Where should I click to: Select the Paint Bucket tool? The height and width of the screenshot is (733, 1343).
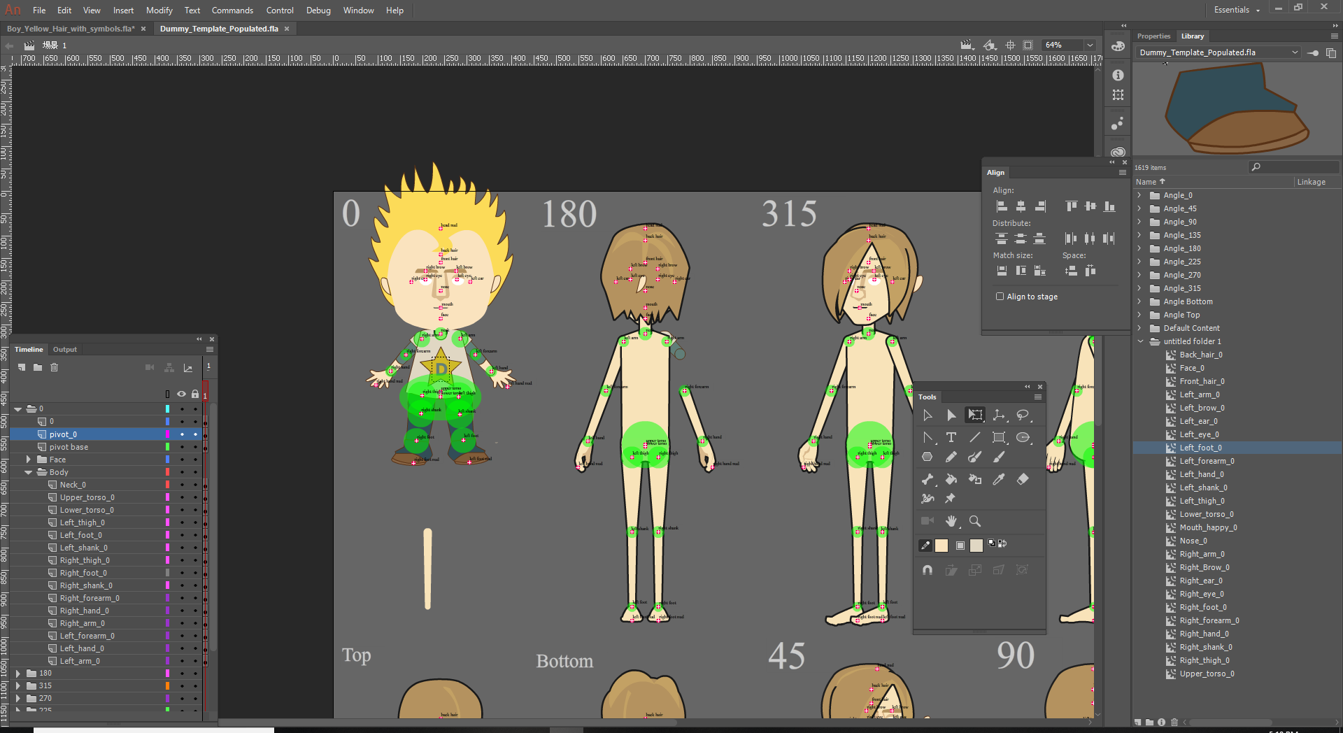tap(951, 479)
